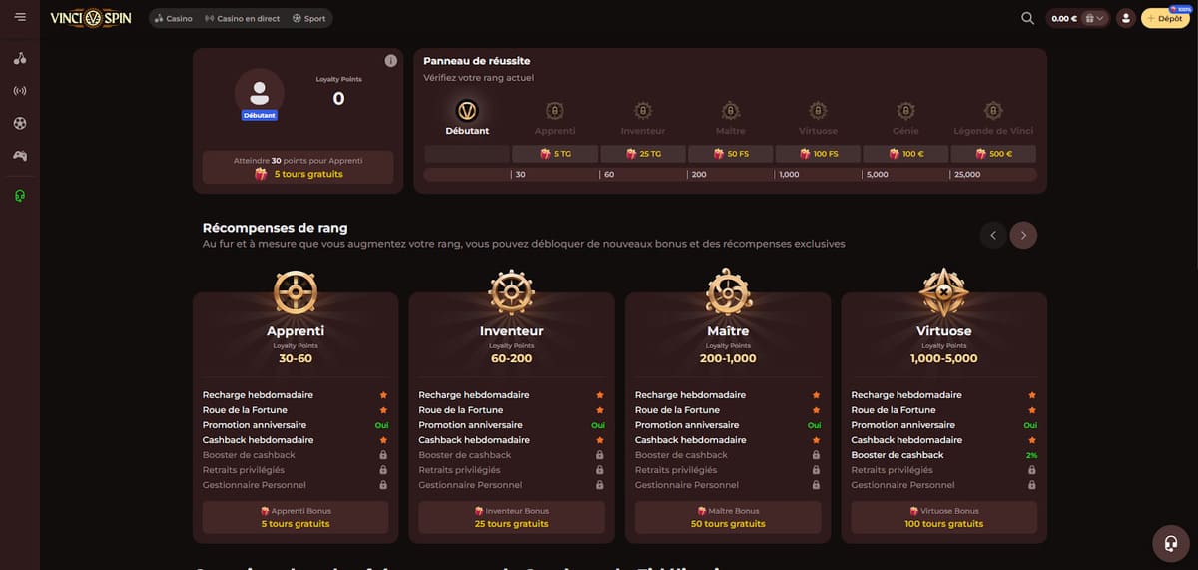Open the green headset support sidebar icon
Screen dimensions: 1198x570
(20, 195)
